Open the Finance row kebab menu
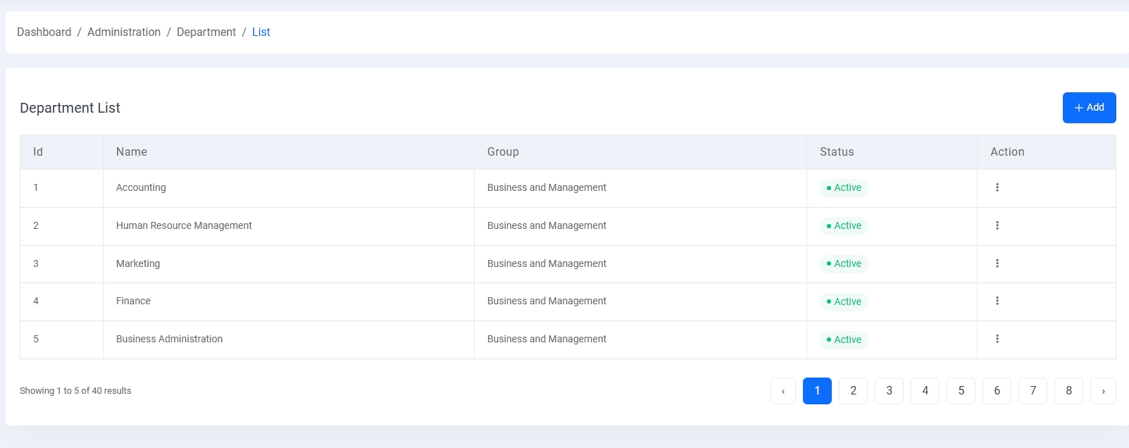The height and width of the screenshot is (448, 1129). click(997, 301)
